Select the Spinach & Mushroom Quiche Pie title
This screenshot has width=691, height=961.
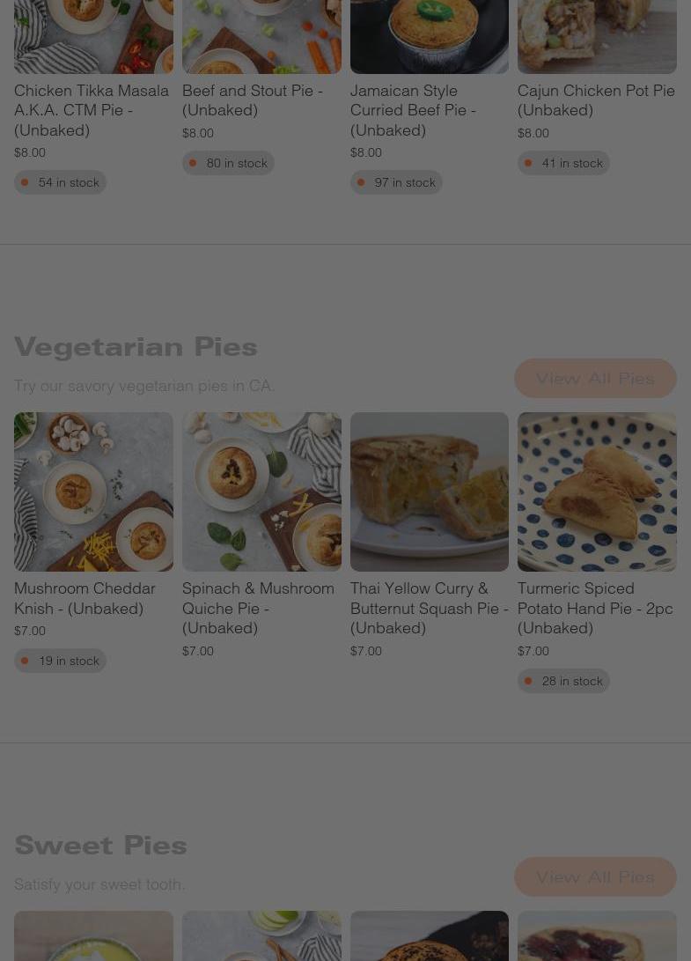tap(258, 607)
